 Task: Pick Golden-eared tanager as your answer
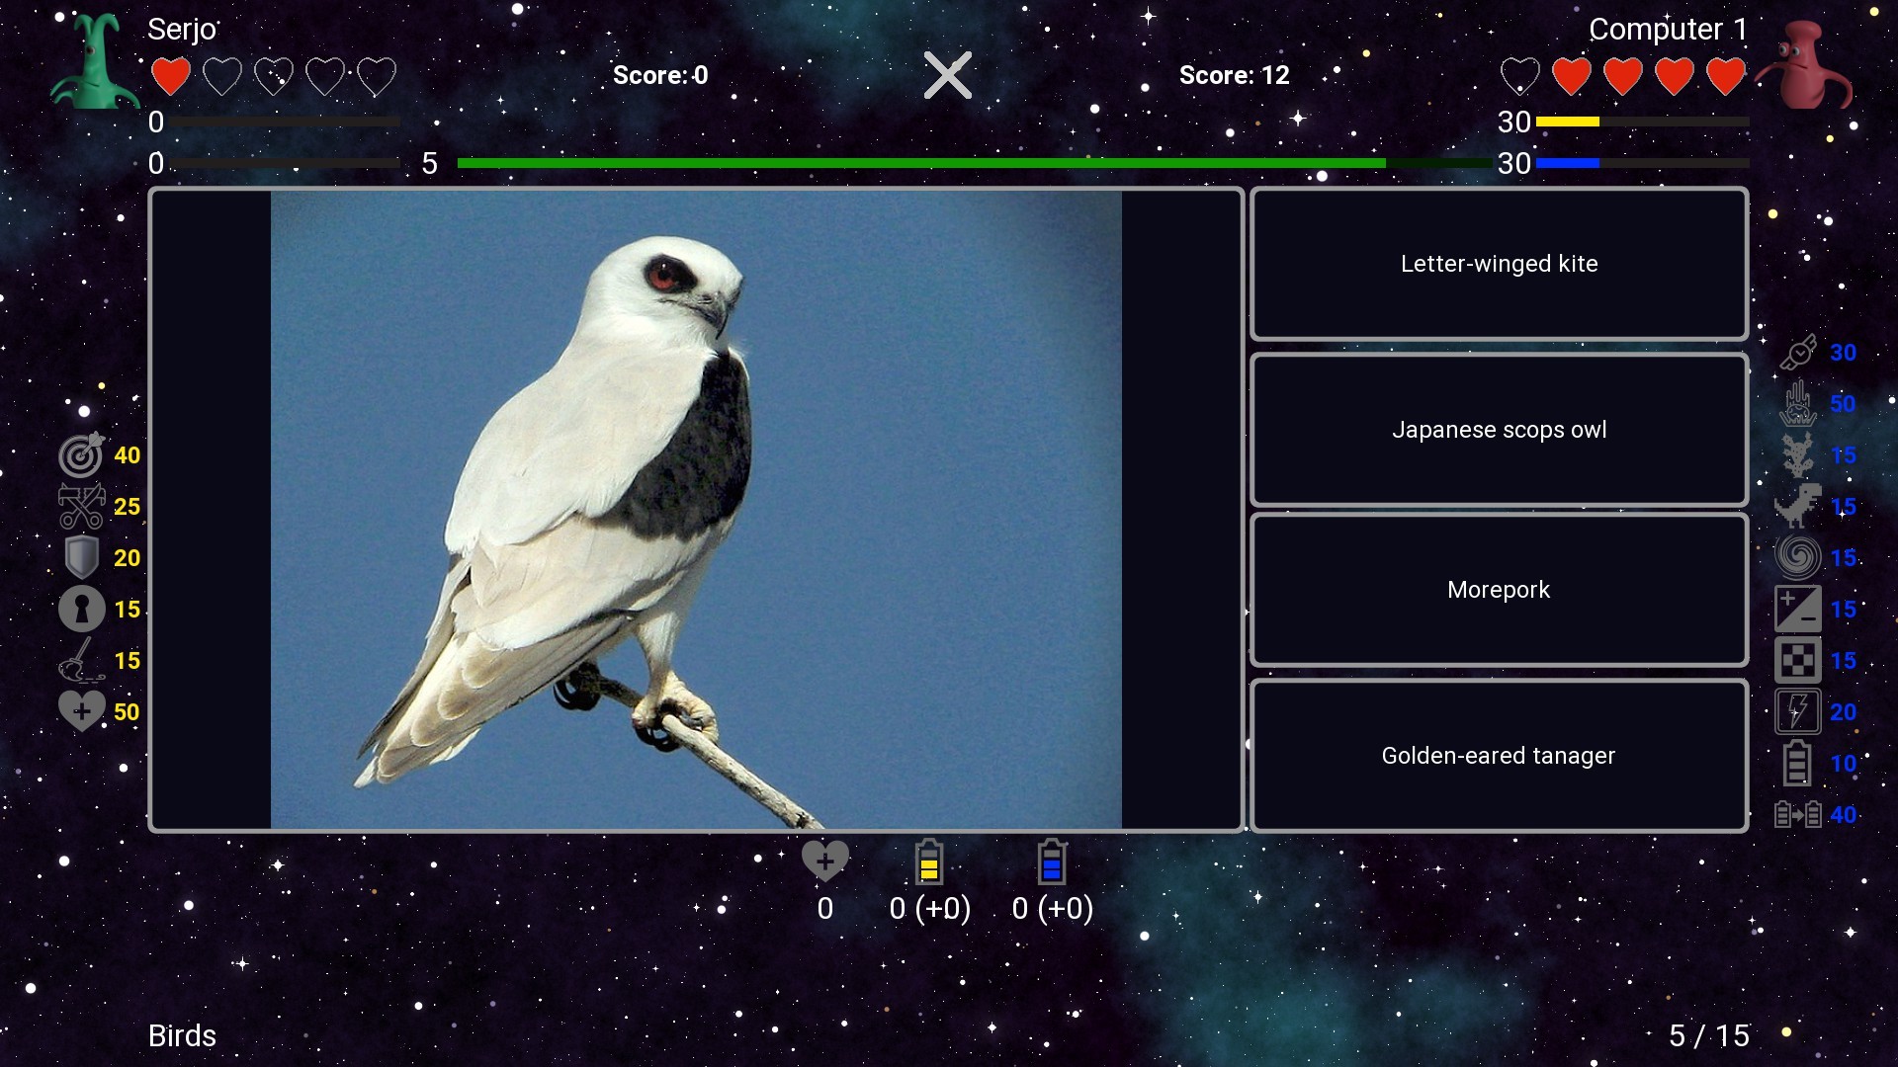pos(1499,755)
